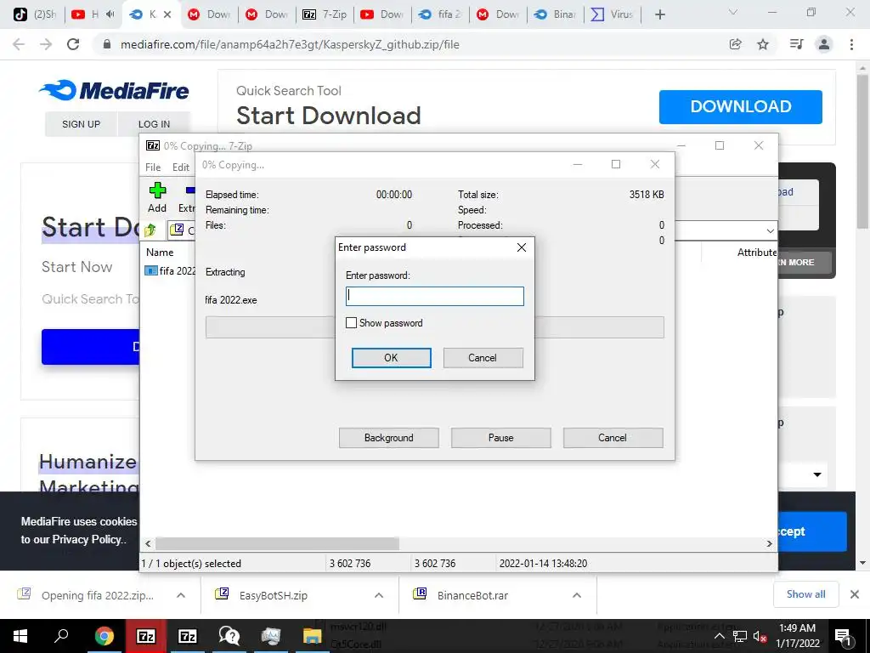Confirm password with OK button
The width and height of the screenshot is (870, 653).
(391, 358)
